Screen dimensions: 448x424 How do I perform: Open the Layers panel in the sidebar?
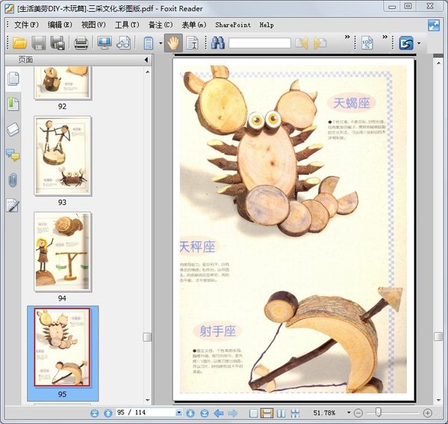[13, 129]
